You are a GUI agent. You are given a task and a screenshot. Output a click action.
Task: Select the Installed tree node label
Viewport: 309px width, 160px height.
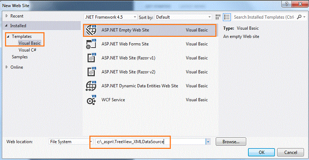tap(18, 26)
